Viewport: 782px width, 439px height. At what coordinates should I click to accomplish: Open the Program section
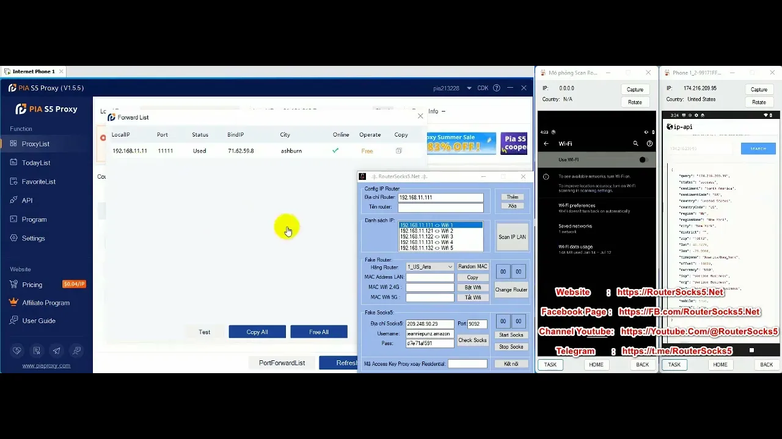click(x=34, y=220)
